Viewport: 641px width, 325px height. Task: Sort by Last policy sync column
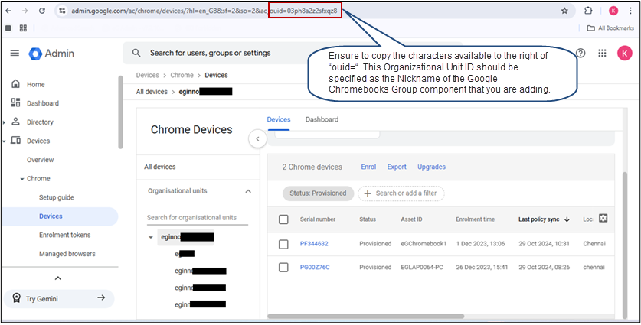point(544,219)
